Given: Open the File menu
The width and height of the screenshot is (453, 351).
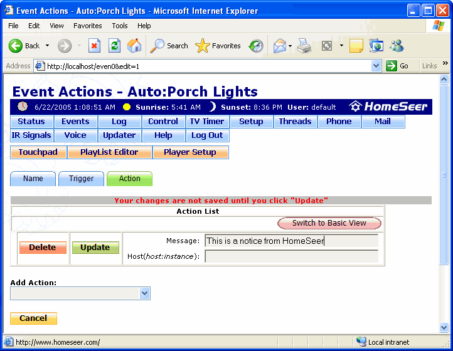Looking at the screenshot, I should click(13, 26).
